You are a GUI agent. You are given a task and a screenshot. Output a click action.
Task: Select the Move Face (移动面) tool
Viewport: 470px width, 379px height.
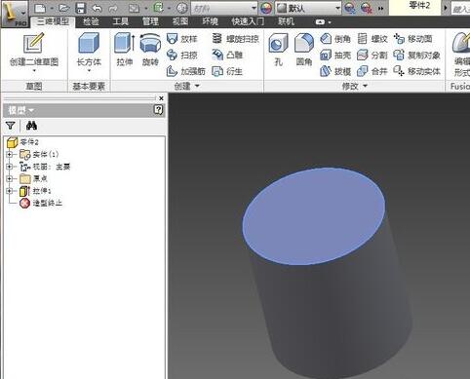[x=412, y=39]
